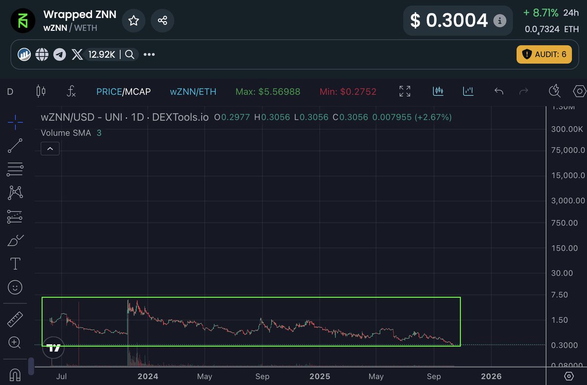Open the chart's bottom-right gear settings

tap(569, 376)
